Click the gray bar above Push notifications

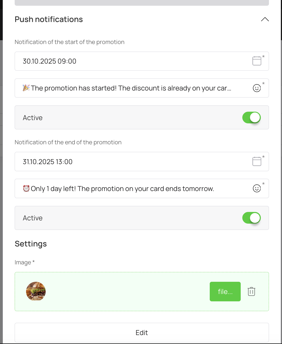click(142, 3)
